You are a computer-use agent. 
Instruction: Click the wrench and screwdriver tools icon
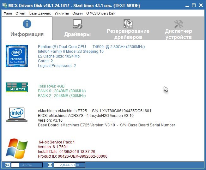click(179, 24)
